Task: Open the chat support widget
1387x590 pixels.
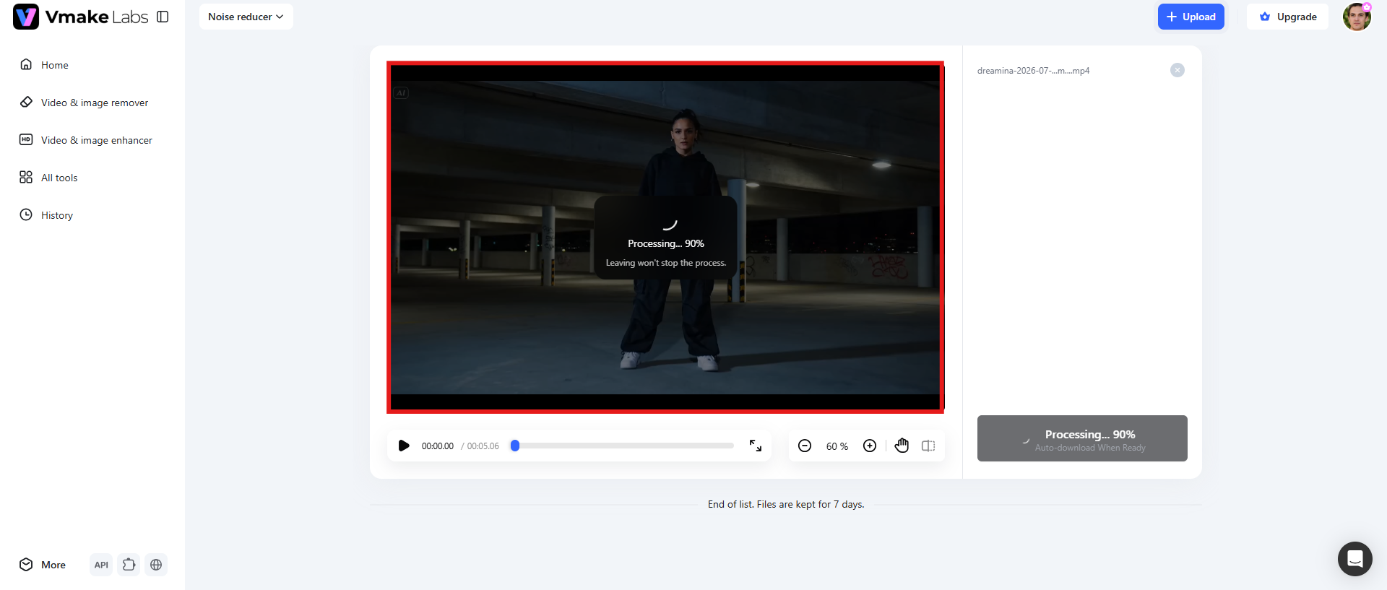Action: tap(1355, 559)
